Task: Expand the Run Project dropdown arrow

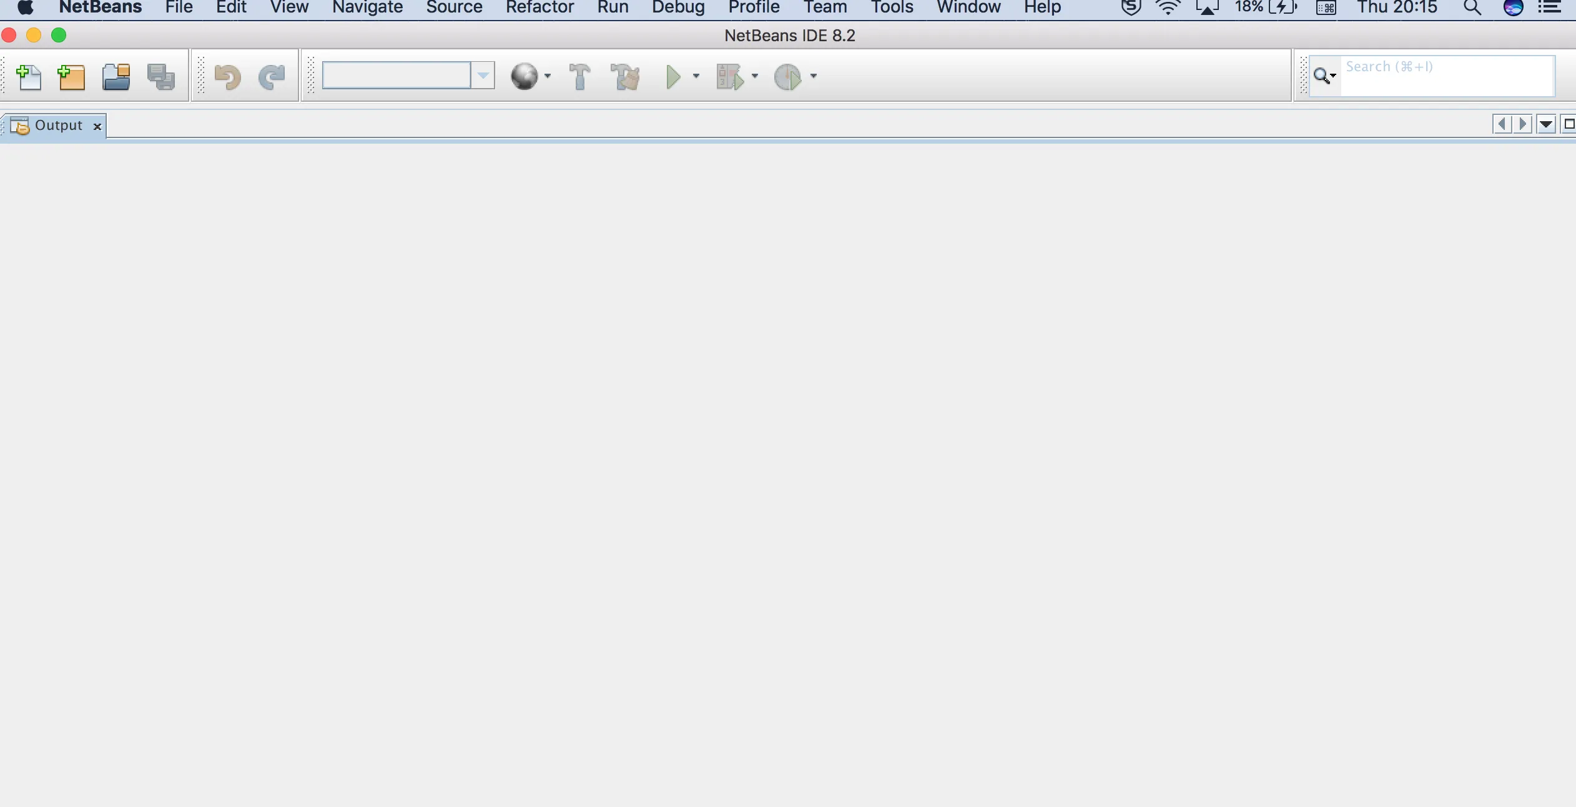Action: coord(696,76)
